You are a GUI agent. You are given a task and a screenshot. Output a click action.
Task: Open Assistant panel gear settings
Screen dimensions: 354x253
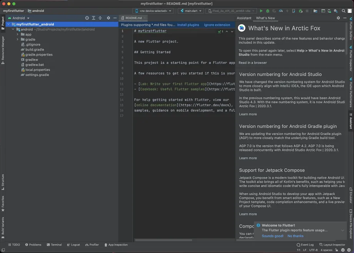[x=338, y=18]
